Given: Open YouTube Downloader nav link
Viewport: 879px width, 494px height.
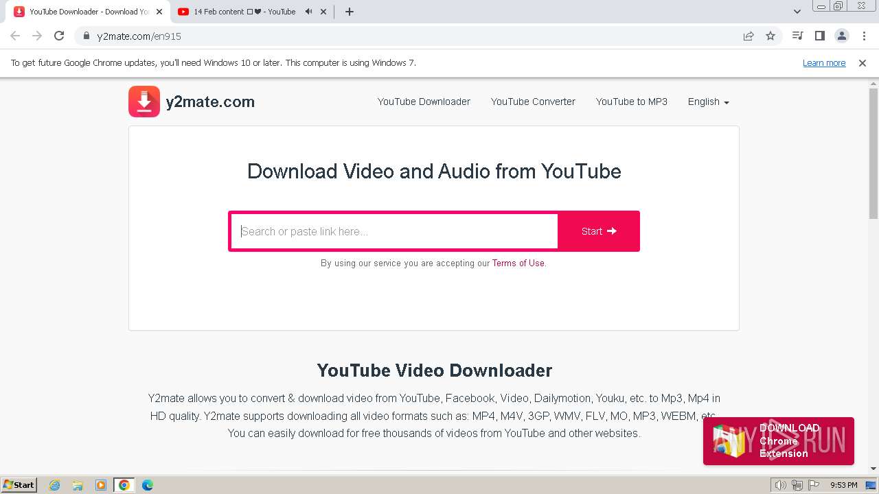Looking at the screenshot, I should pyautogui.click(x=424, y=102).
